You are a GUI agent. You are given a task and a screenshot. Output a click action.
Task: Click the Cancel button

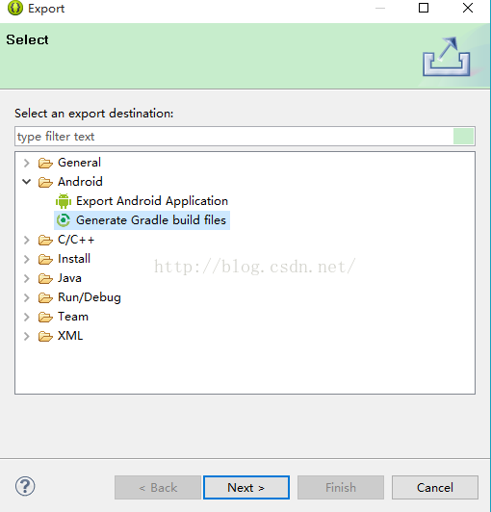[x=435, y=488]
